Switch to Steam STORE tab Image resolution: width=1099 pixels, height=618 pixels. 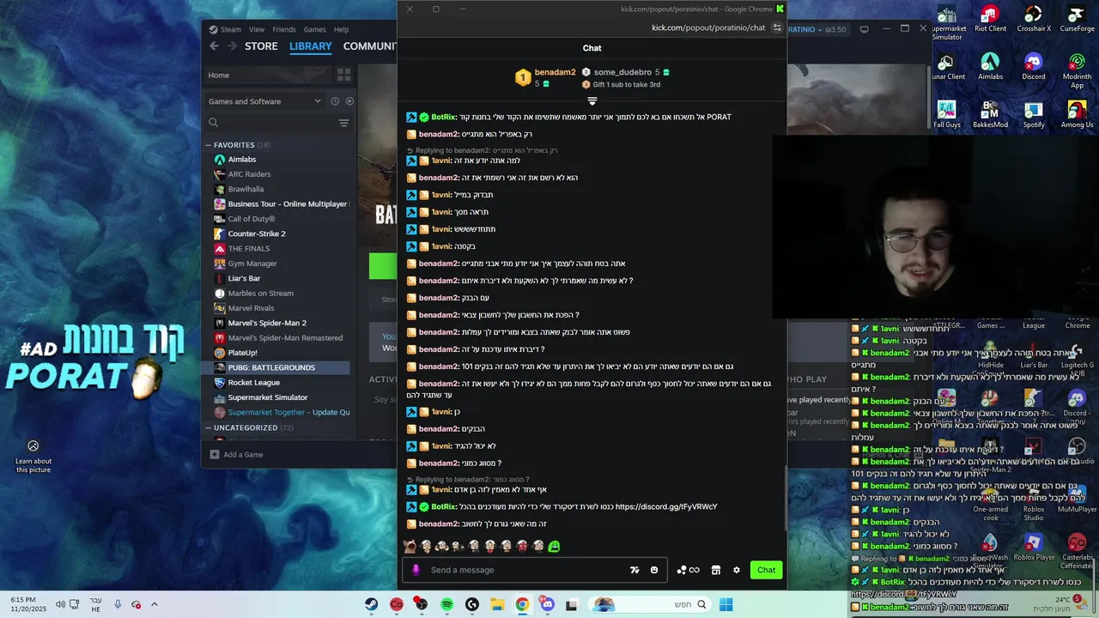click(x=261, y=46)
